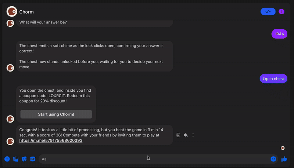Open more actions plus icon
Screen dimensions: 294x168
7,159
